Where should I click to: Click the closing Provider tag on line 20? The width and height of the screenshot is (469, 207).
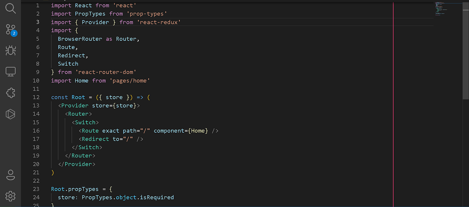[x=77, y=164]
